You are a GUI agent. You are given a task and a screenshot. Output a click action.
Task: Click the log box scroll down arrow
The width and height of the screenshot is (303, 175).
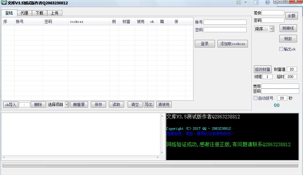pos(162,153)
